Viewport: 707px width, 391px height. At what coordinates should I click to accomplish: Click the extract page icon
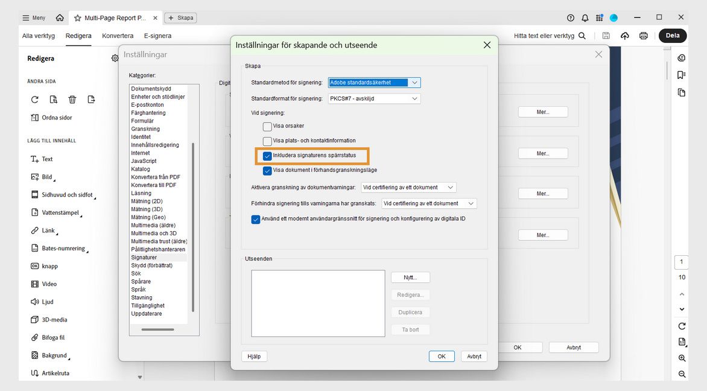(x=53, y=99)
